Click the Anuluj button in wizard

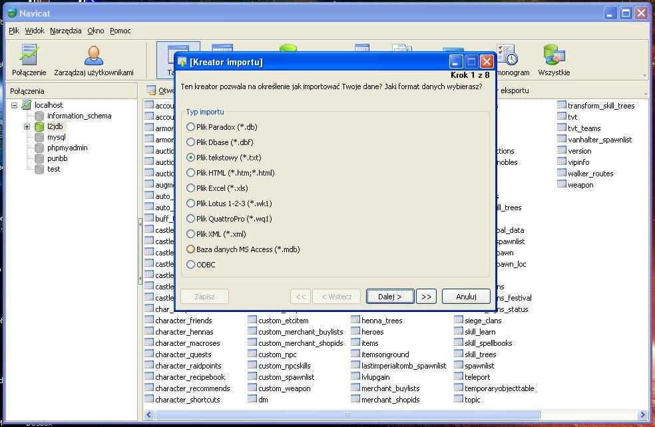[x=466, y=297]
